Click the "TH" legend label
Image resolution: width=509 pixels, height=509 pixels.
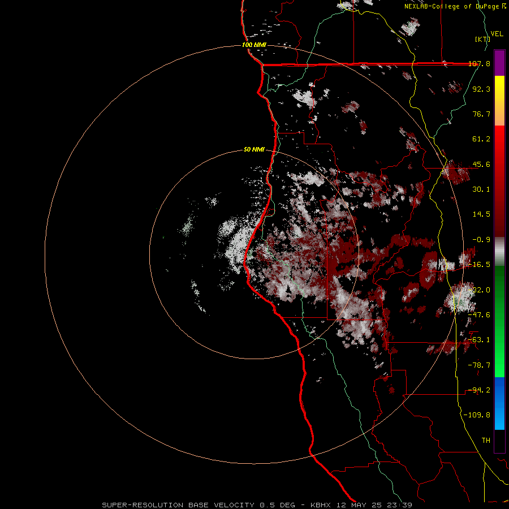486,441
